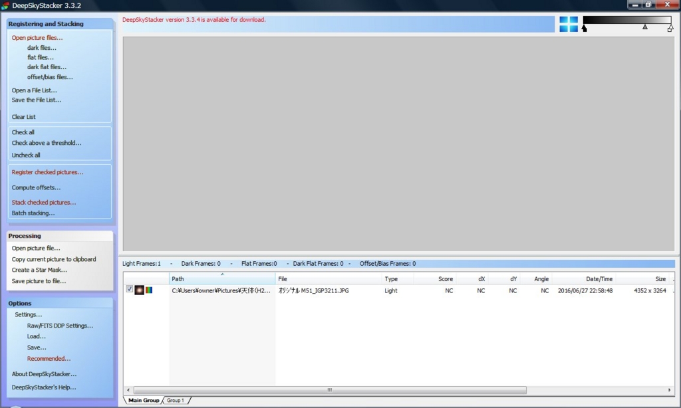This screenshot has height=408, width=681.
Task: Sort by the Type column header
Action: [x=398, y=278]
